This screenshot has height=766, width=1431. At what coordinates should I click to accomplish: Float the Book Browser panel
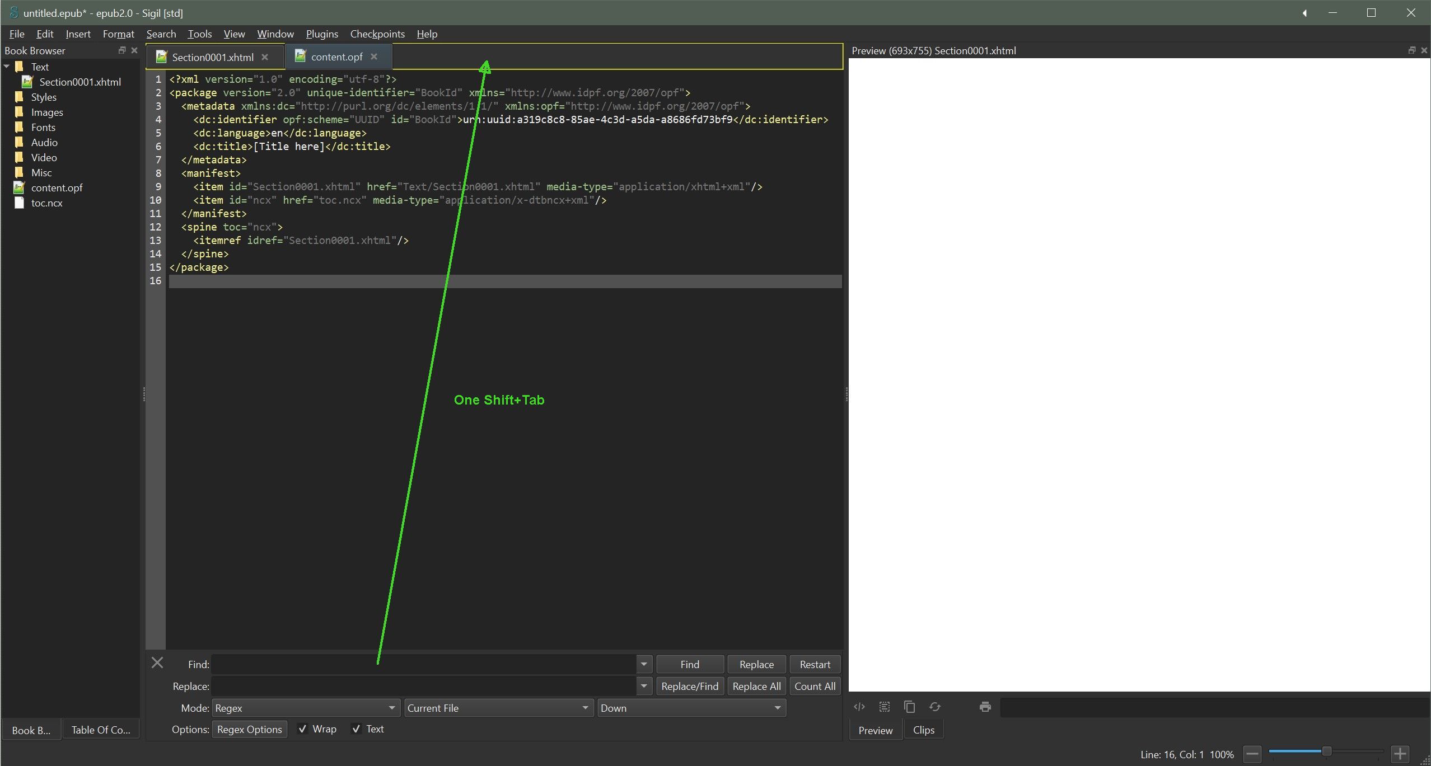coord(121,50)
